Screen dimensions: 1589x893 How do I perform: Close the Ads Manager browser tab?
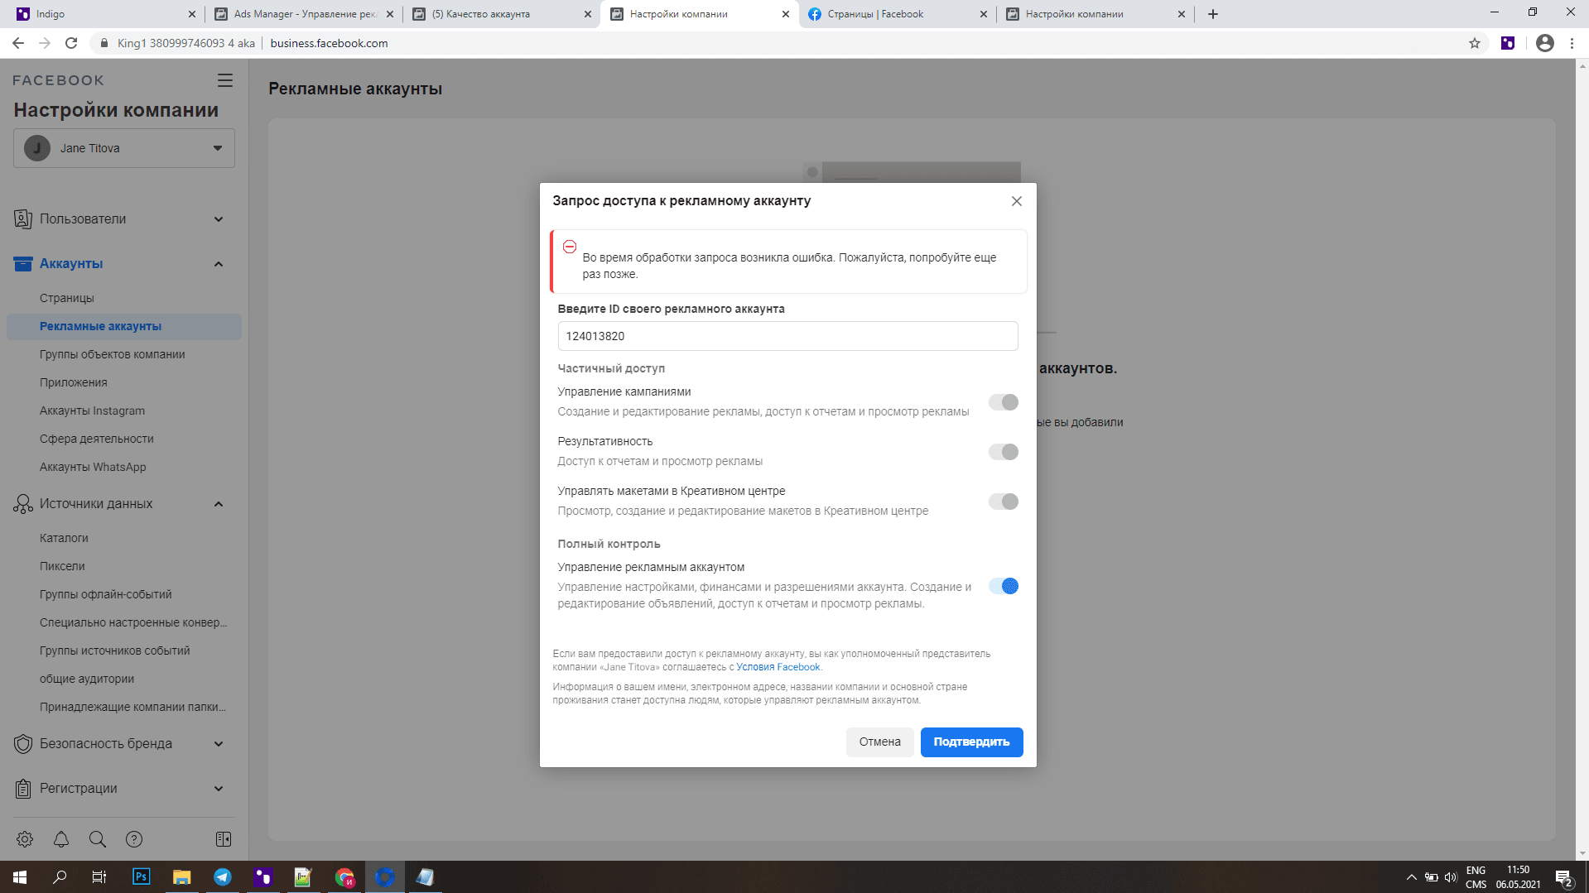point(390,14)
